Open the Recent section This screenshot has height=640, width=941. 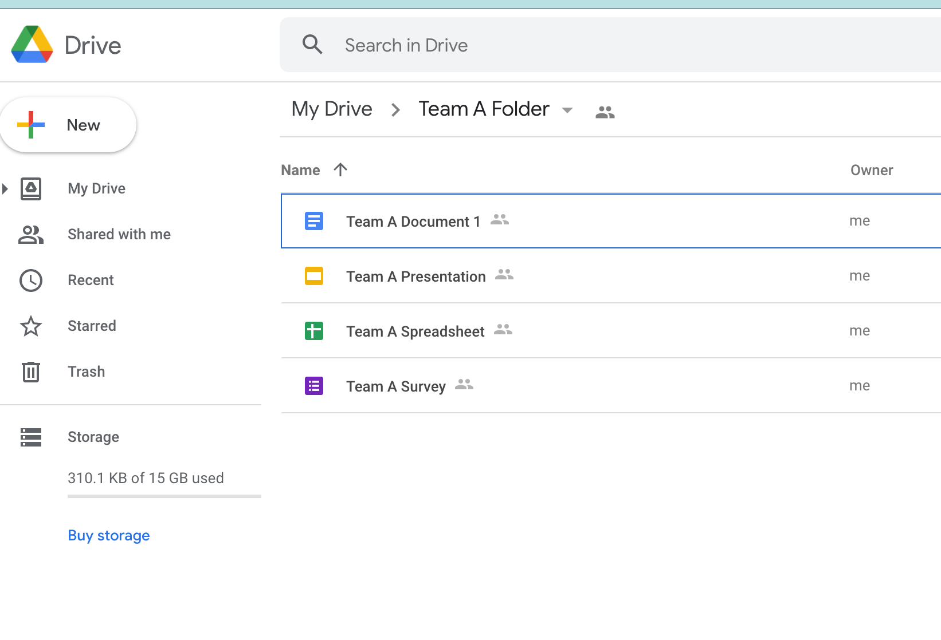click(91, 280)
